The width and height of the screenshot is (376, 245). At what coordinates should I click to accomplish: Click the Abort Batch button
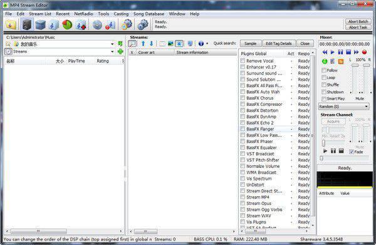(x=358, y=21)
